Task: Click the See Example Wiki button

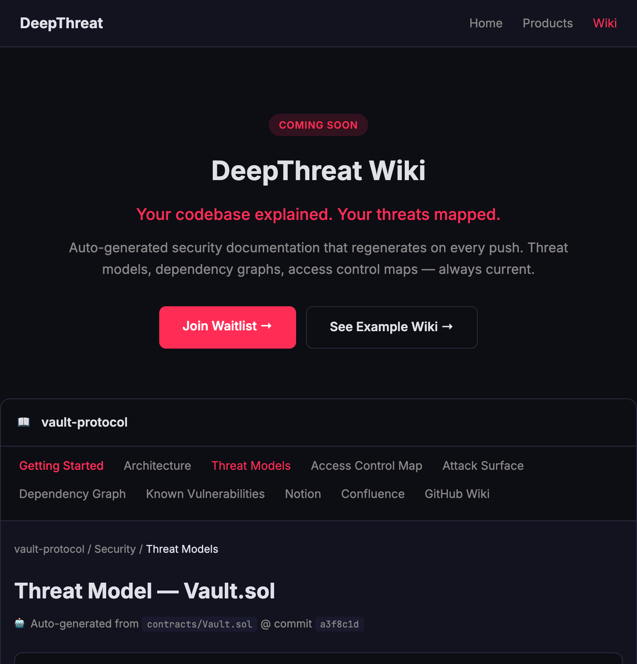Action: [x=391, y=327]
